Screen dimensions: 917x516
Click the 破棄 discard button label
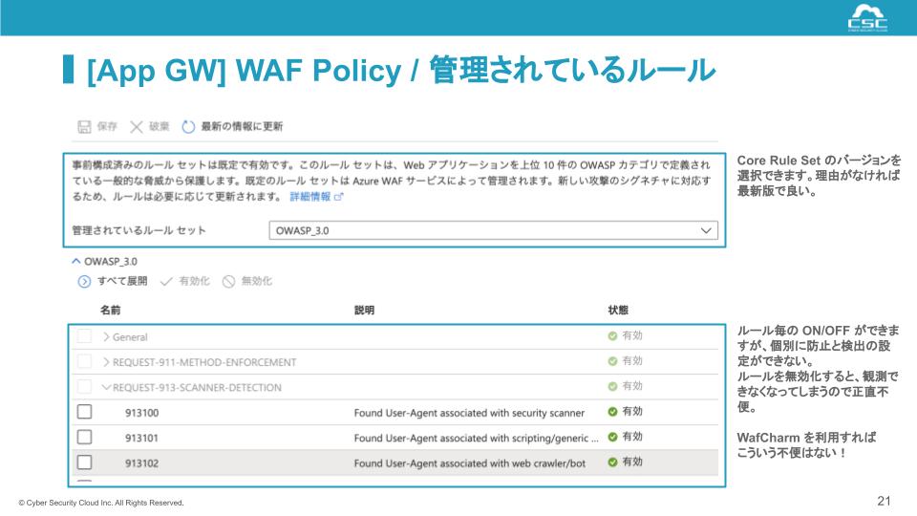pyautogui.click(x=160, y=126)
